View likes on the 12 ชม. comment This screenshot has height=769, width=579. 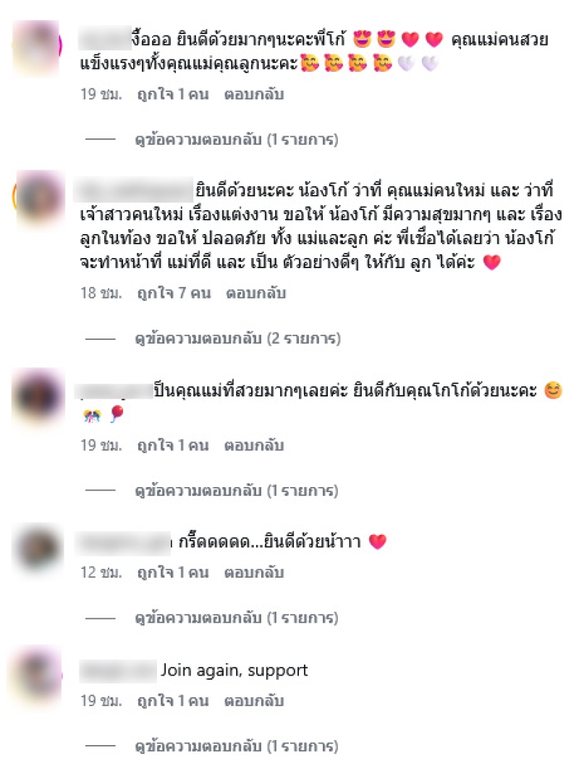click(x=173, y=573)
